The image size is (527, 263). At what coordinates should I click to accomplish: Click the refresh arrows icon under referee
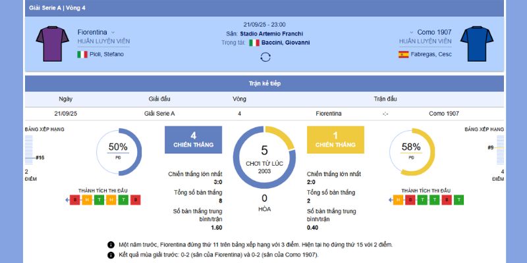pos(265,57)
